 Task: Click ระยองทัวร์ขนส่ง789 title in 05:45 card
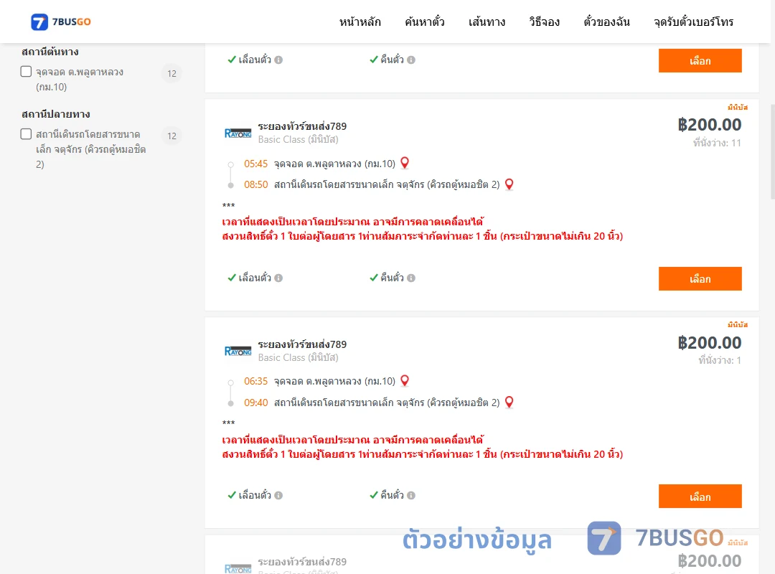(302, 126)
